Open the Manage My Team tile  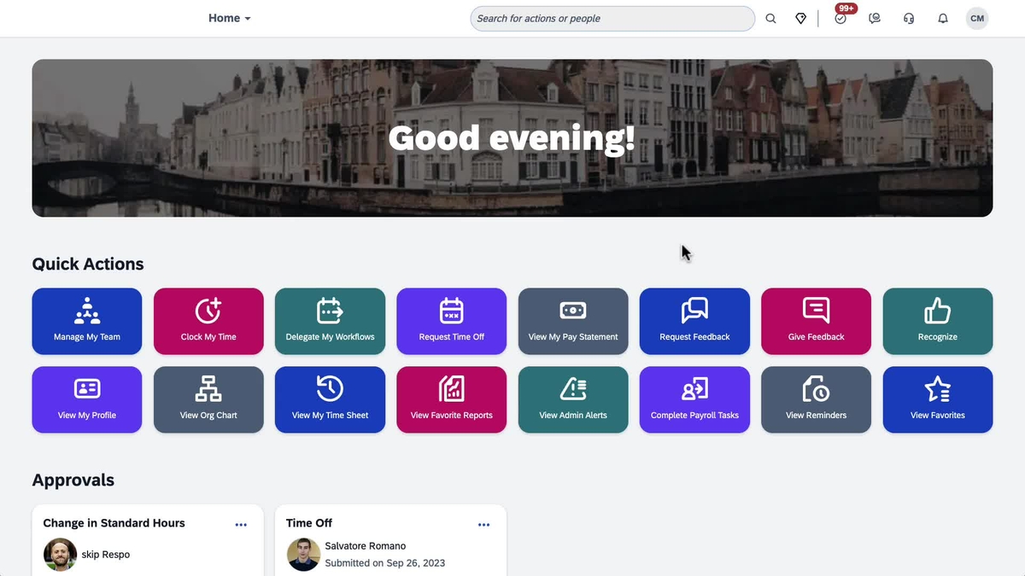coord(86,321)
